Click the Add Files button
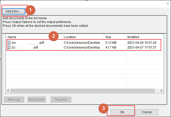171x117 pixels. [13, 11]
